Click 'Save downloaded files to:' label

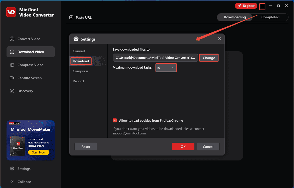pyautogui.click(x=132, y=50)
